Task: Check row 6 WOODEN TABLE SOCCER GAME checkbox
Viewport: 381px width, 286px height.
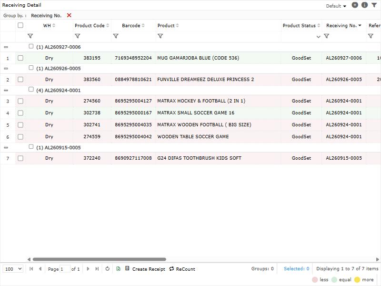Action: coord(20,137)
